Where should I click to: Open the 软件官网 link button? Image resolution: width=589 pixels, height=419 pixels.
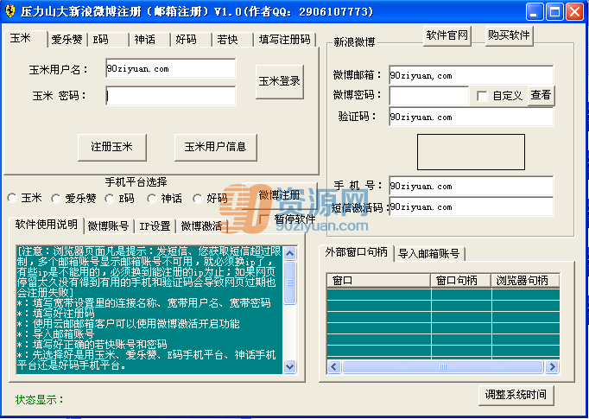coord(447,36)
